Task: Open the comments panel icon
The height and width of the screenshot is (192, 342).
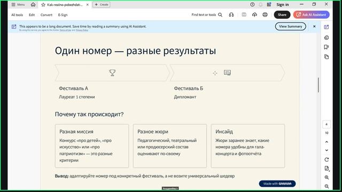Action: coord(327,37)
